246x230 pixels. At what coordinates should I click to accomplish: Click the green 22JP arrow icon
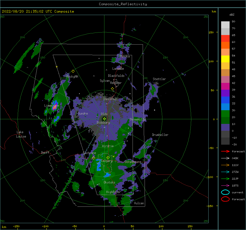coord(225,179)
